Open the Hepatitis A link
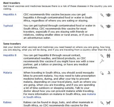 [x=10, y=15]
